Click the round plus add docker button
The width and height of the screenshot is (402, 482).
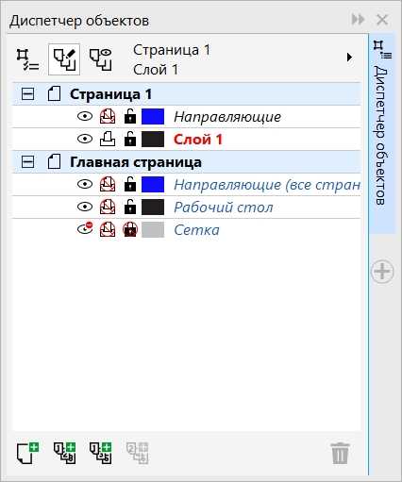(x=382, y=272)
